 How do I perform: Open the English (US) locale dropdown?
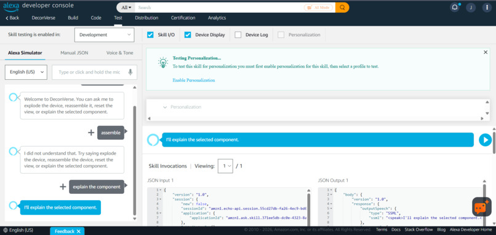[x=26, y=72]
